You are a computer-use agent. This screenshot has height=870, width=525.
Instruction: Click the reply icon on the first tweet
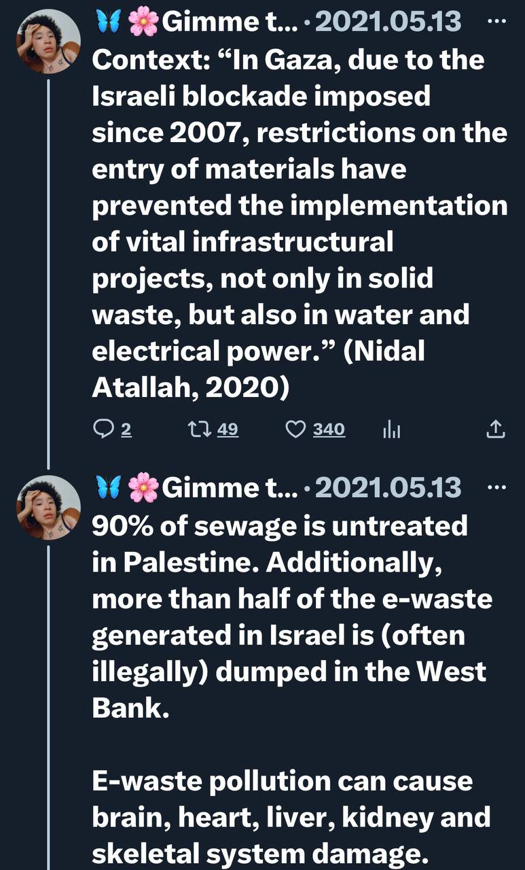click(x=103, y=429)
